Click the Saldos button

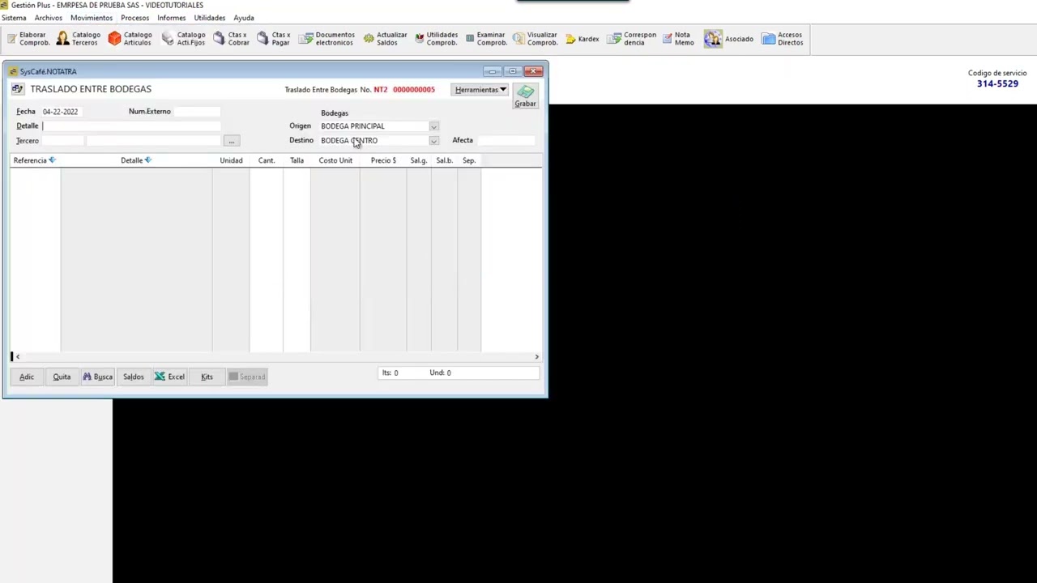point(134,377)
